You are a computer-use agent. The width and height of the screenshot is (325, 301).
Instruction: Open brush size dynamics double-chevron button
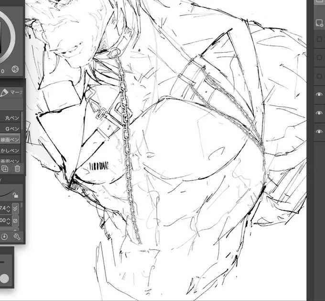pyautogui.click(x=15, y=209)
